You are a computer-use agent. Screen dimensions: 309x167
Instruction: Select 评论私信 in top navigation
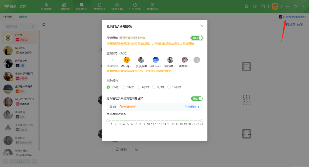tap(82, 7)
